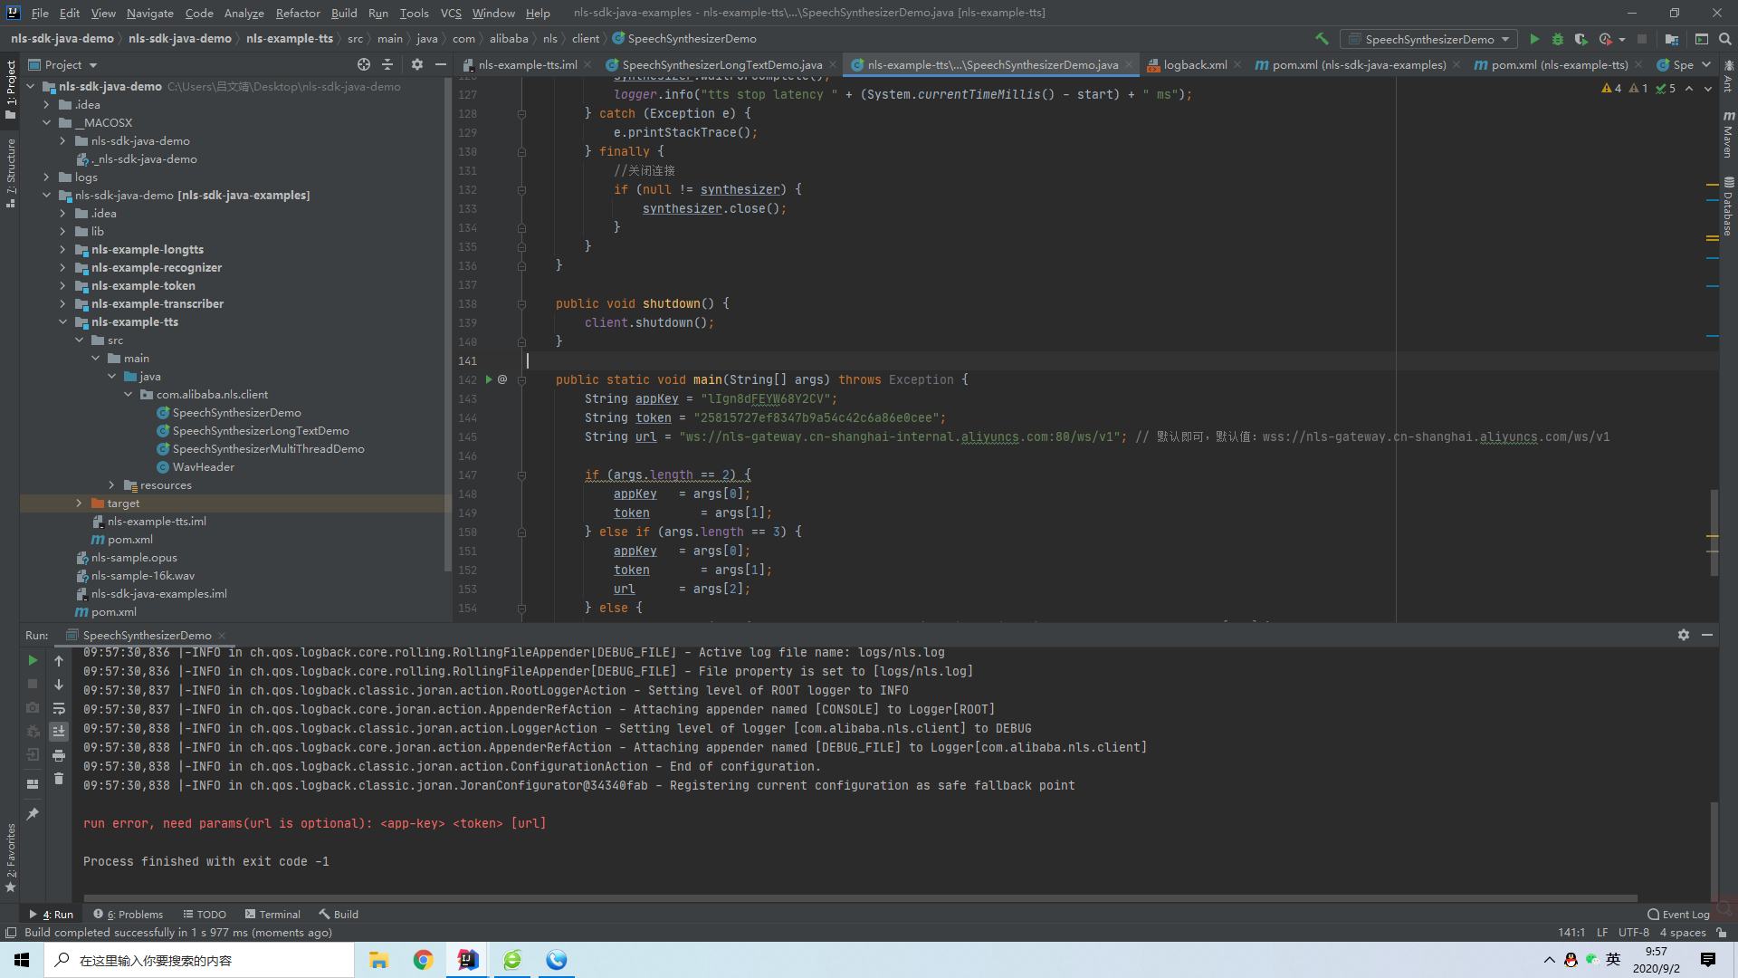Run SpeechSynthesizerDemo with the top toolbar play button

tap(1534, 39)
